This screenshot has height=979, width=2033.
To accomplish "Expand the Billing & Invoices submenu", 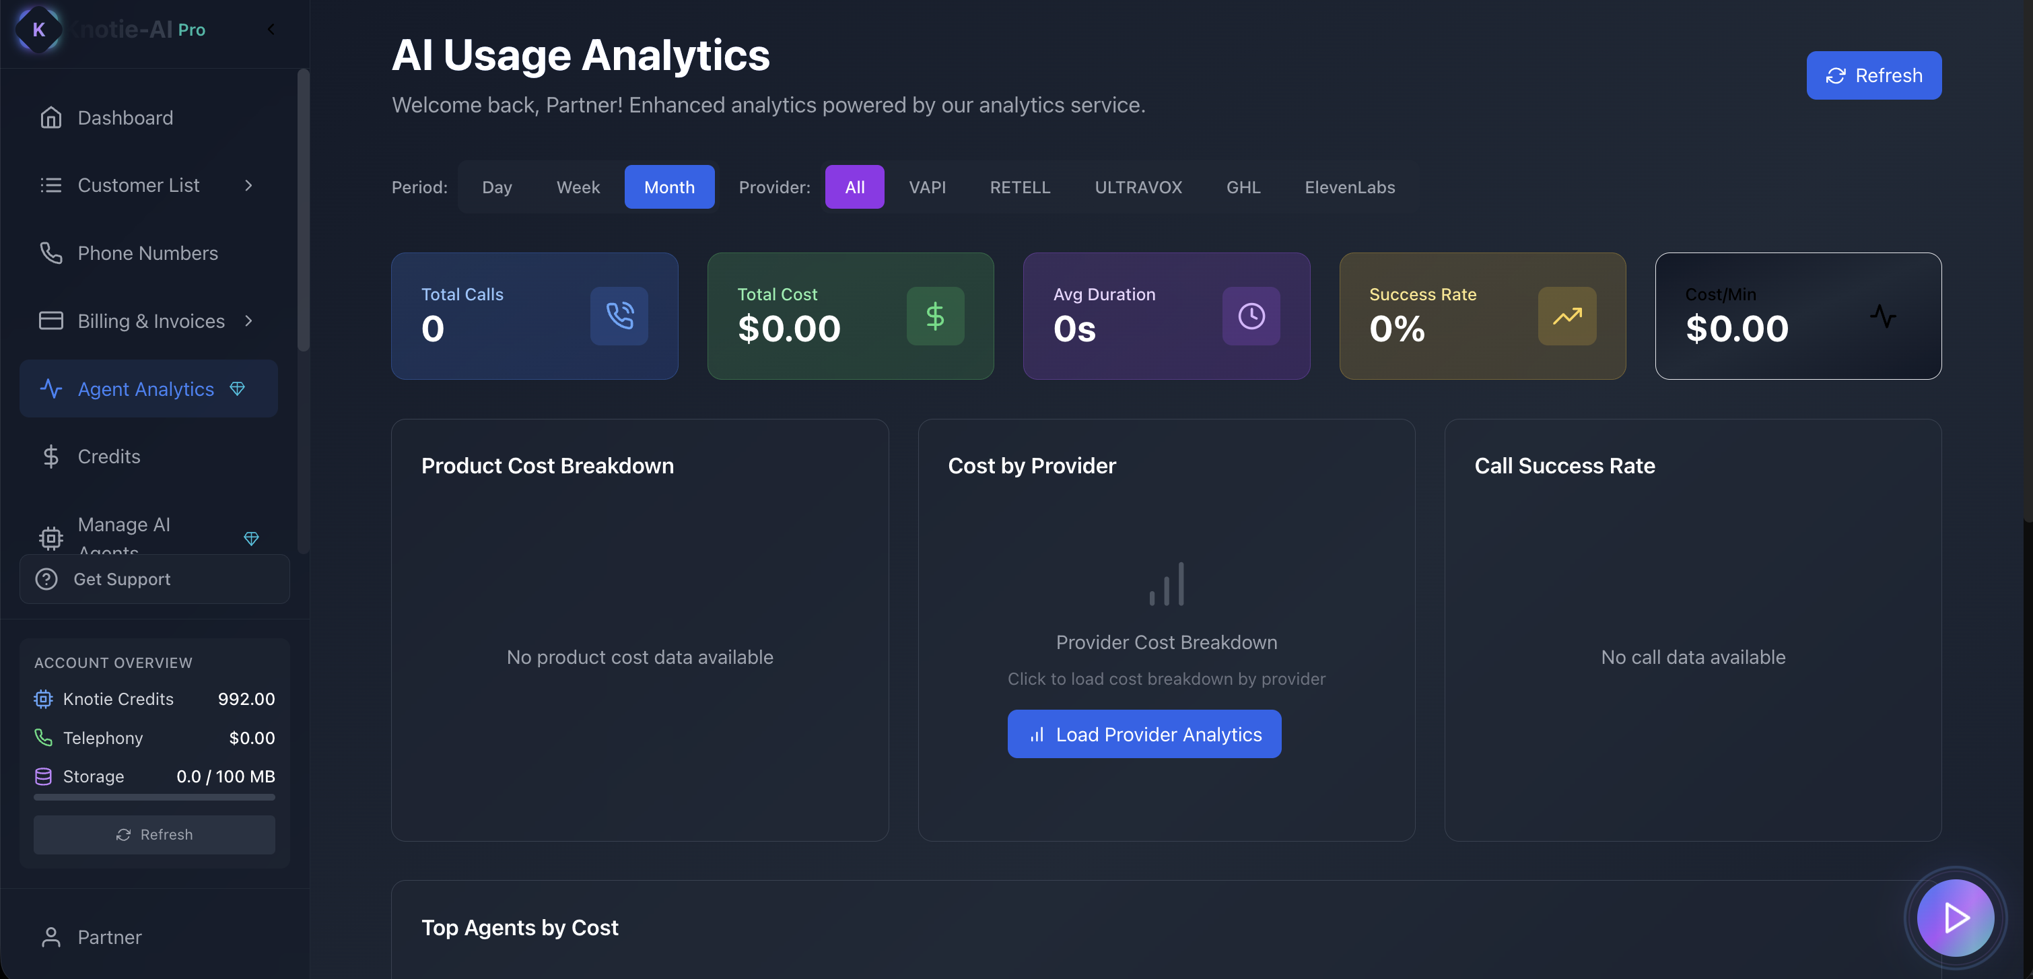I will pos(248,320).
